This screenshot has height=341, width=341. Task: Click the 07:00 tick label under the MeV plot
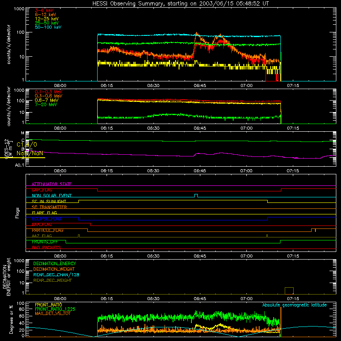(246, 128)
